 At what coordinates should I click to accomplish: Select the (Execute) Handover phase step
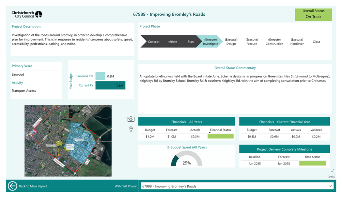pos(297,42)
